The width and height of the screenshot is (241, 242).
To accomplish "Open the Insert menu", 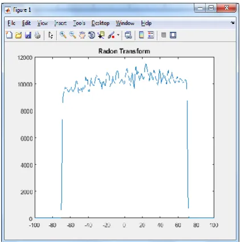I will click(60, 23).
